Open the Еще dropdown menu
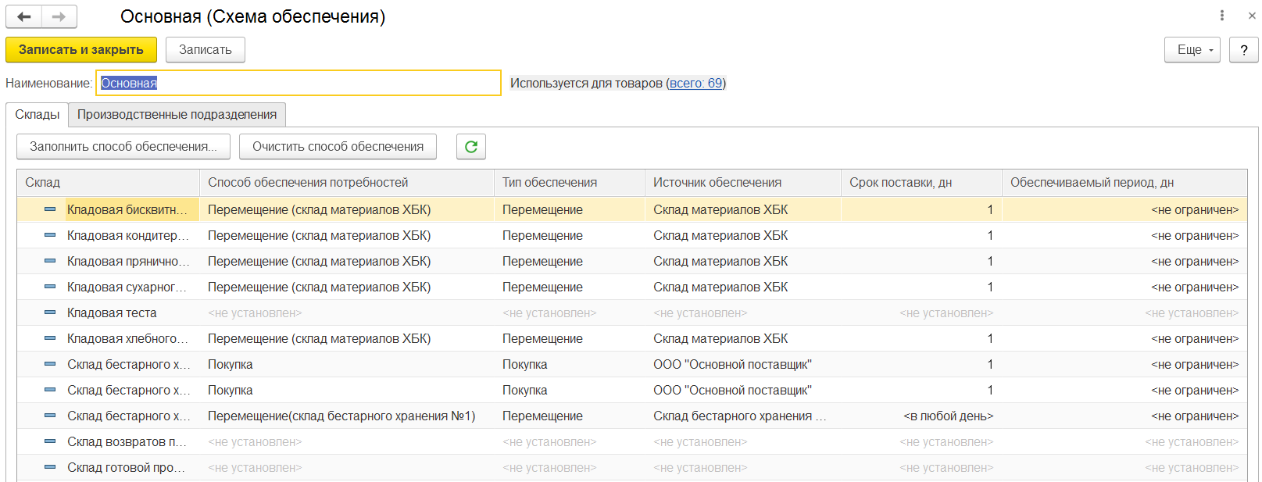The width and height of the screenshot is (1262, 482). click(x=1192, y=50)
